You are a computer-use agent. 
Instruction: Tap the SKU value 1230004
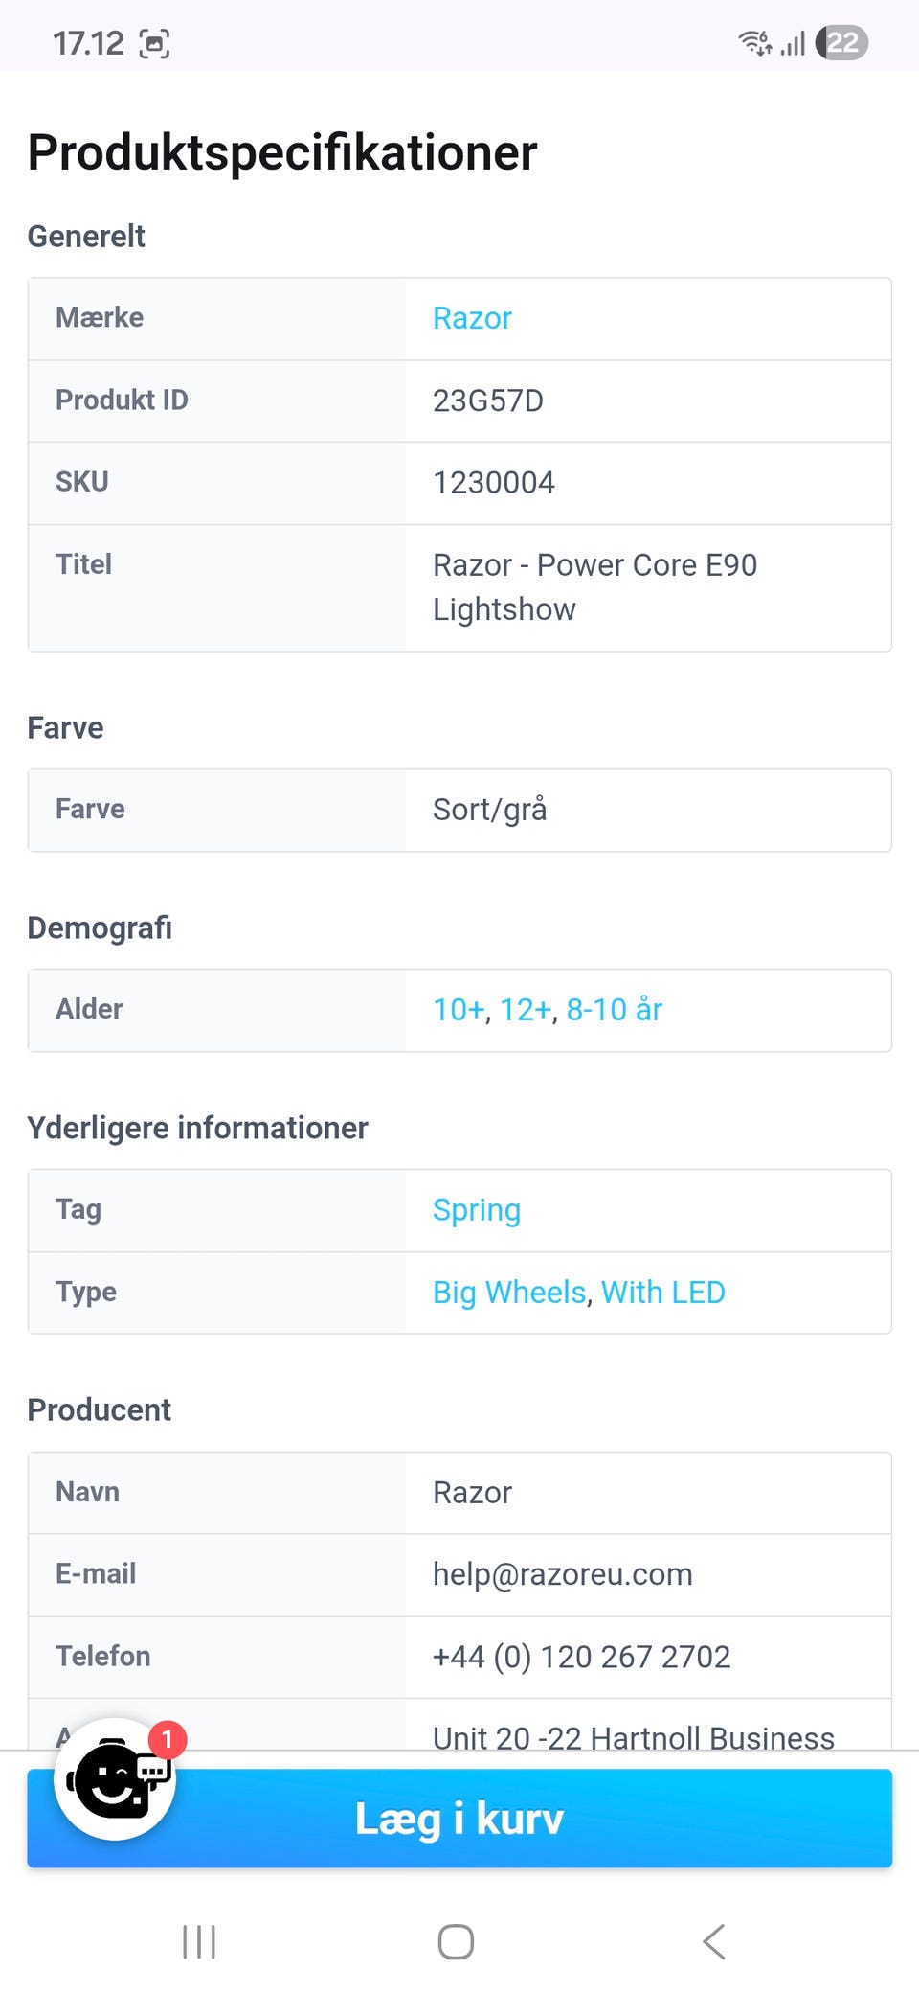point(493,483)
